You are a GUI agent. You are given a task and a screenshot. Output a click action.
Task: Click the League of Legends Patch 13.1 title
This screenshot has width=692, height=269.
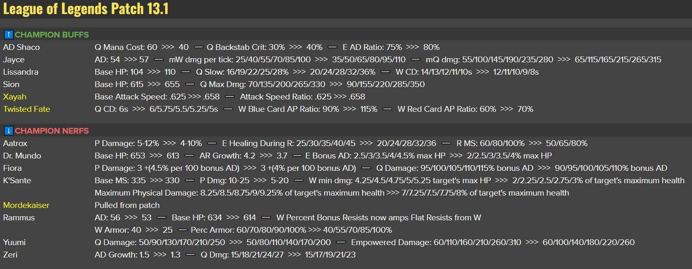point(86,9)
